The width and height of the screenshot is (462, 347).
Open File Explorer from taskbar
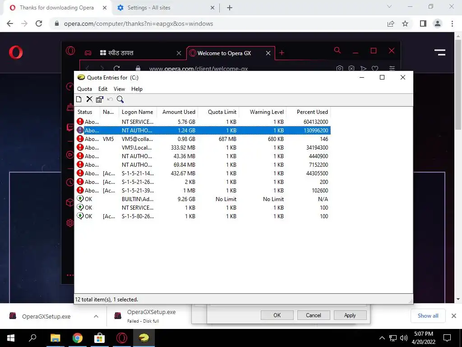55,338
